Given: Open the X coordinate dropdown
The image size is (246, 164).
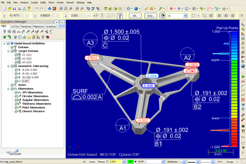Looking at the screenshot, I should (26, 16).
